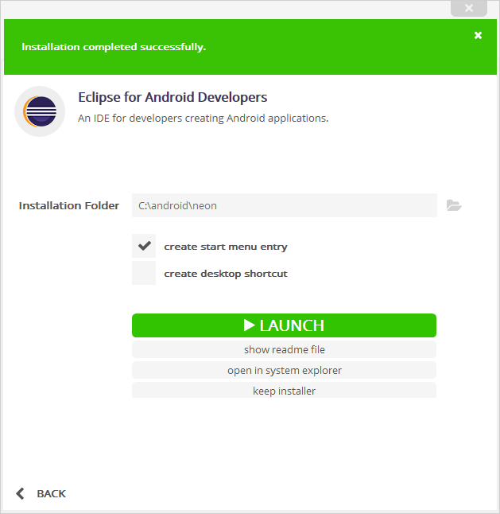Enable create desktop shortcut checkbox
Screen dimensions: 500x514
[144, 273]
